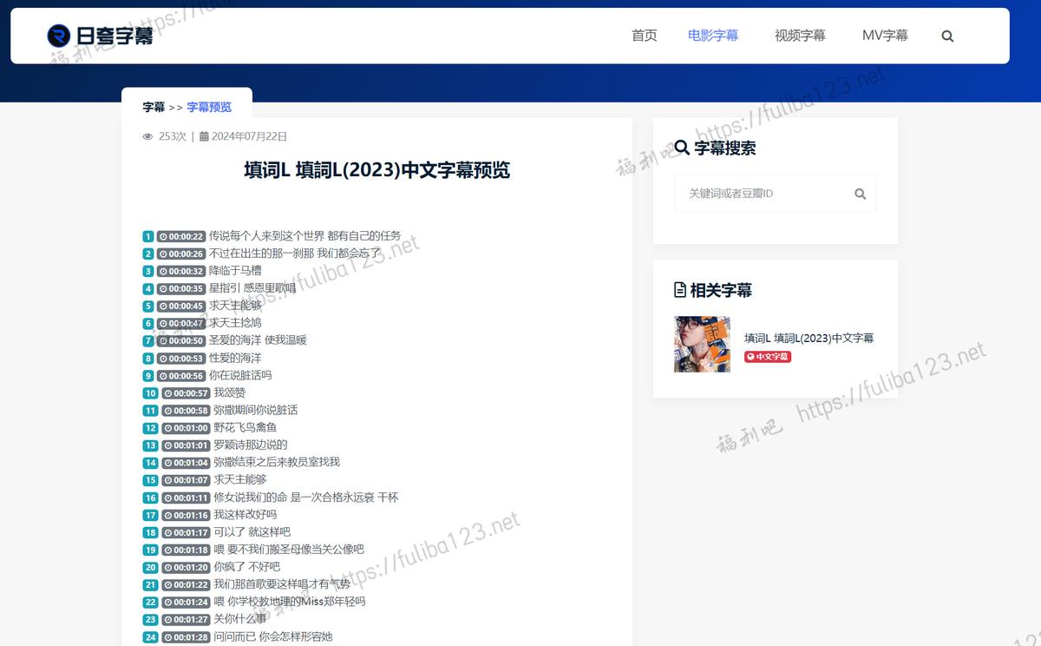1041x646 pixels.
Task: Click the 字幕预览 breadcrumb link
Action: pyautogui.click(x=209, y=107)
